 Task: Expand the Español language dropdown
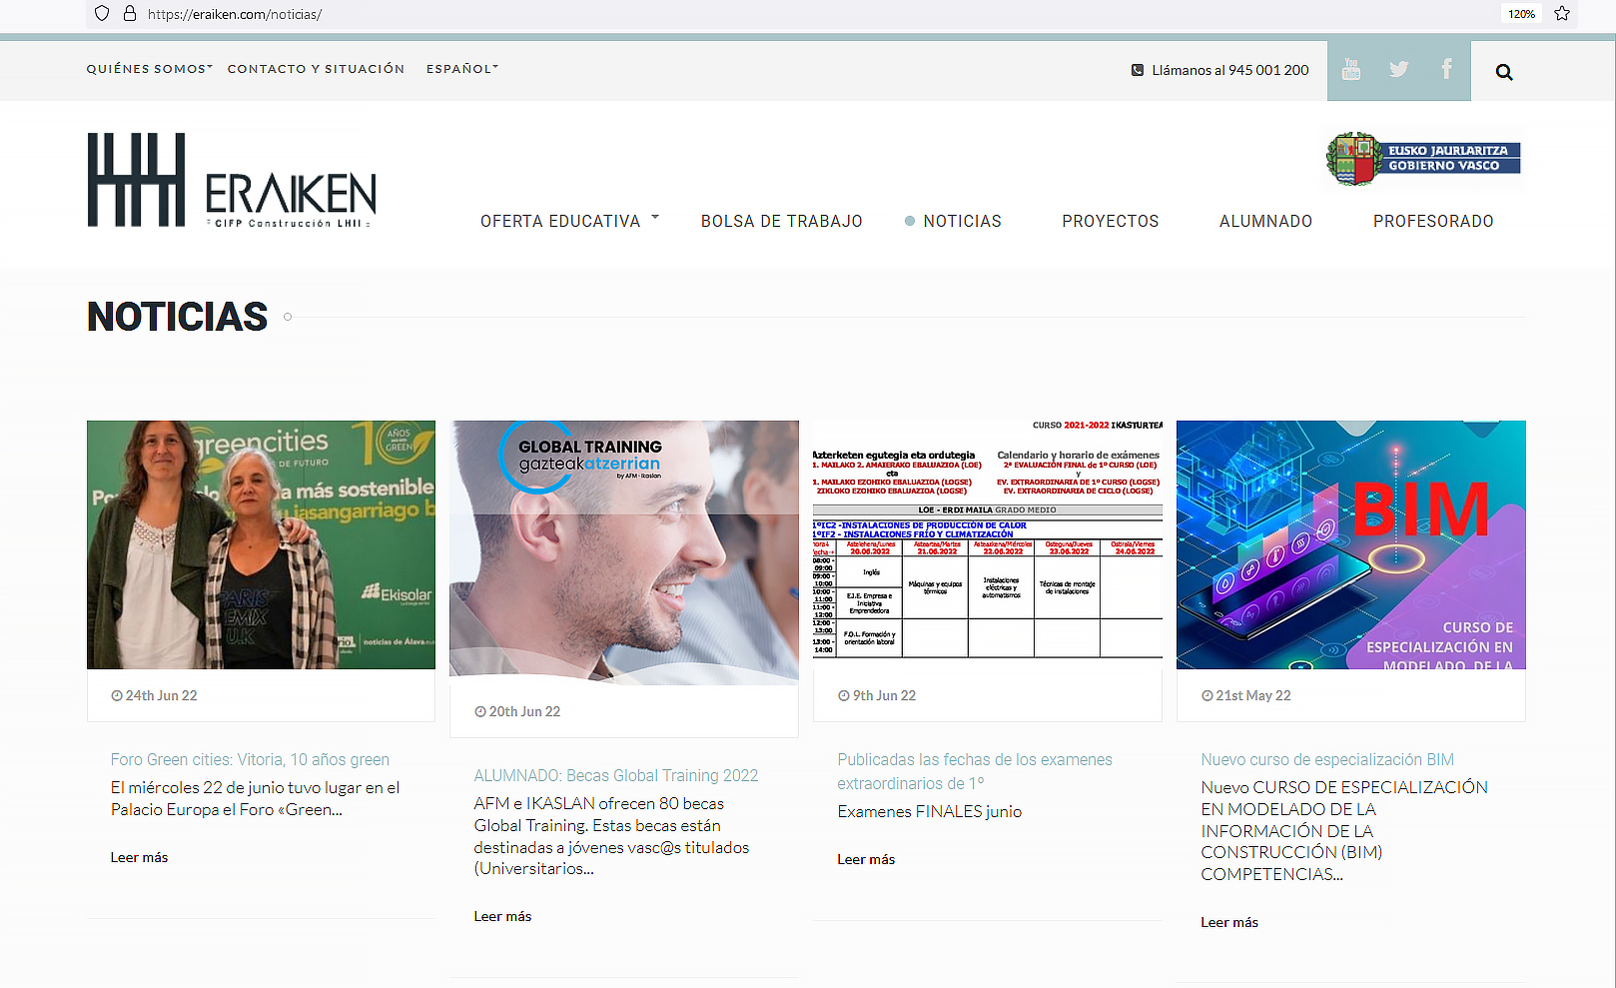coord(461,69)
